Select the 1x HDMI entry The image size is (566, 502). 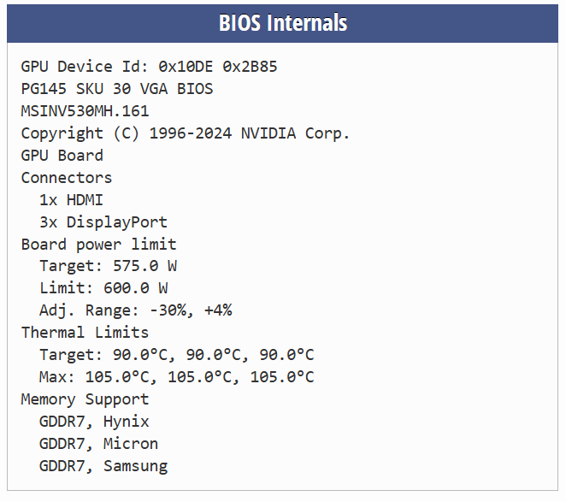pos(71,200)
